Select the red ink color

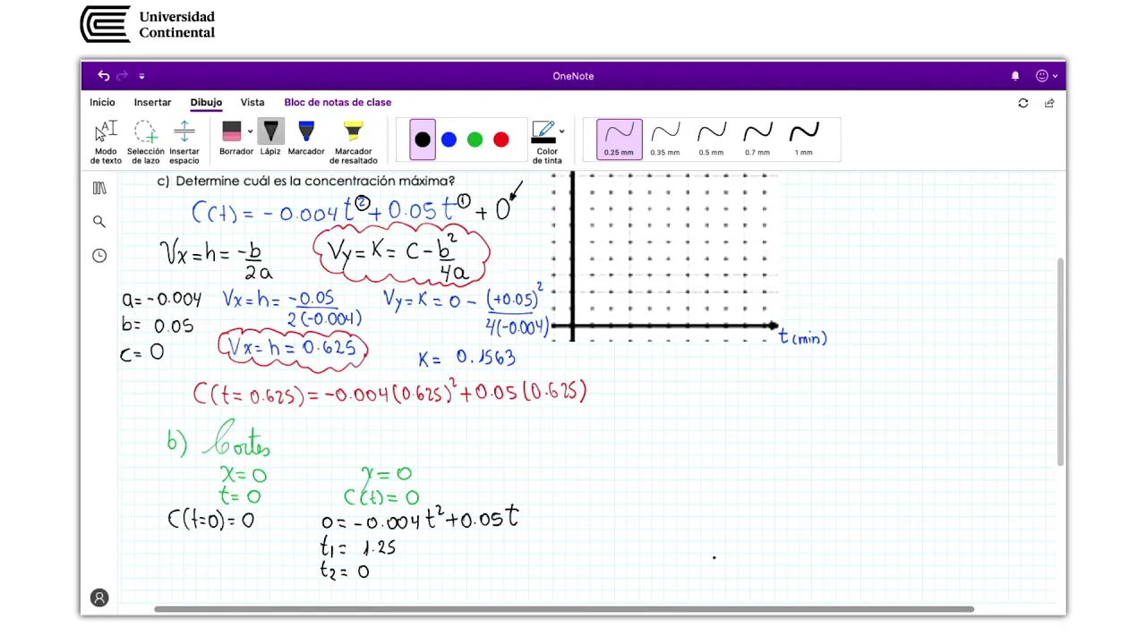pos(501,140)
